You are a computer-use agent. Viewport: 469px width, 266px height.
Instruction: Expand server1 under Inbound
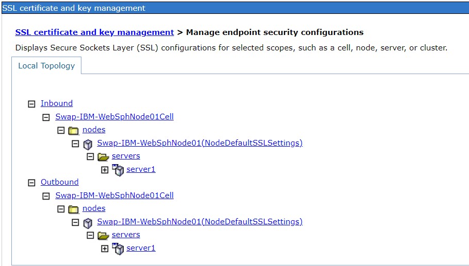(x=105, y=170)
